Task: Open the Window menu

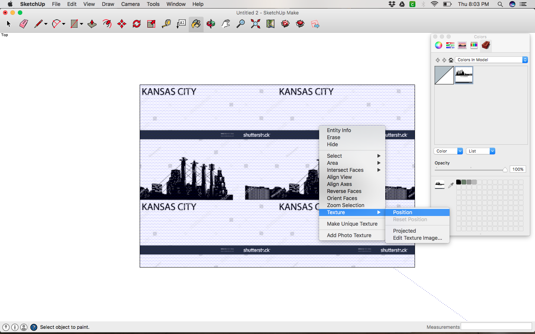Action: (x=176, y=4)
